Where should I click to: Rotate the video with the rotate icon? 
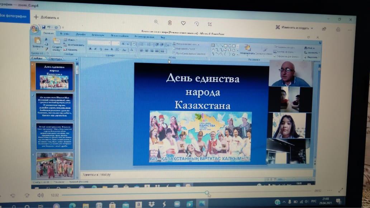(x=196, y=24)
